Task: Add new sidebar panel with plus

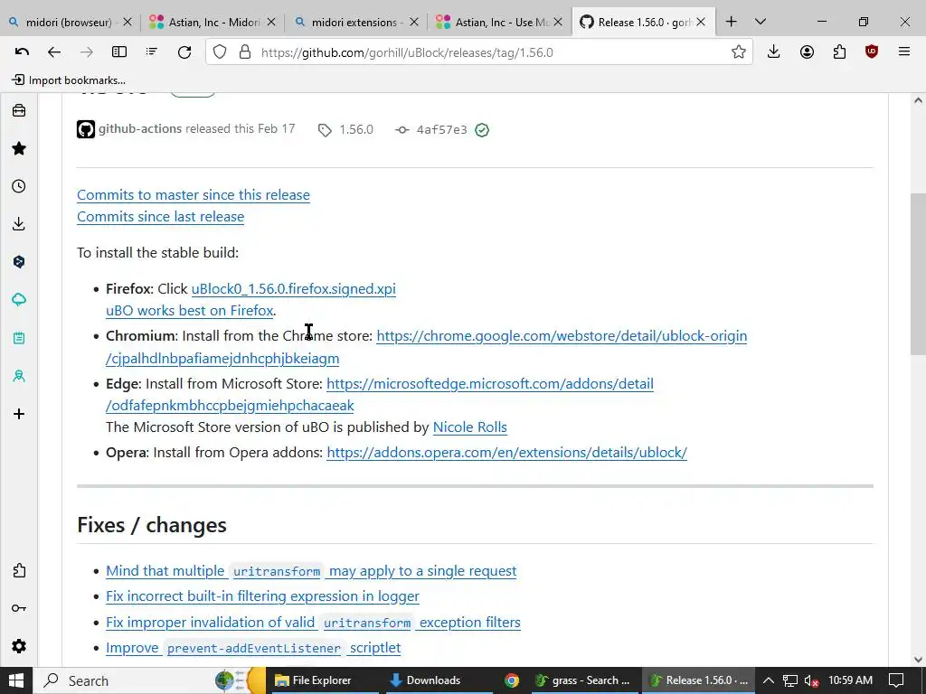Action: [19, 414]
